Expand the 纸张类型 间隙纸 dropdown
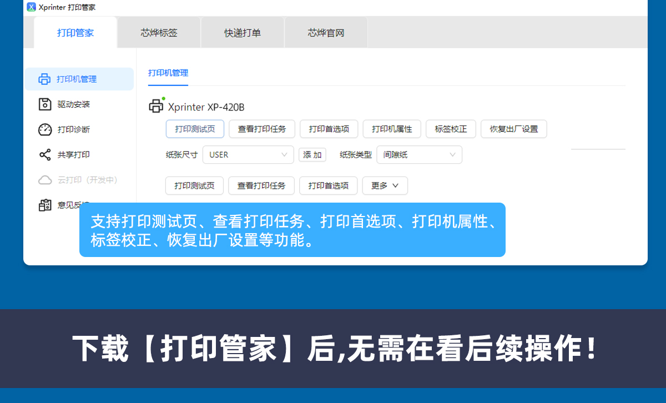The height and width of the screenshot is (403, 666). pyautogui.click(x=419, y=155)
